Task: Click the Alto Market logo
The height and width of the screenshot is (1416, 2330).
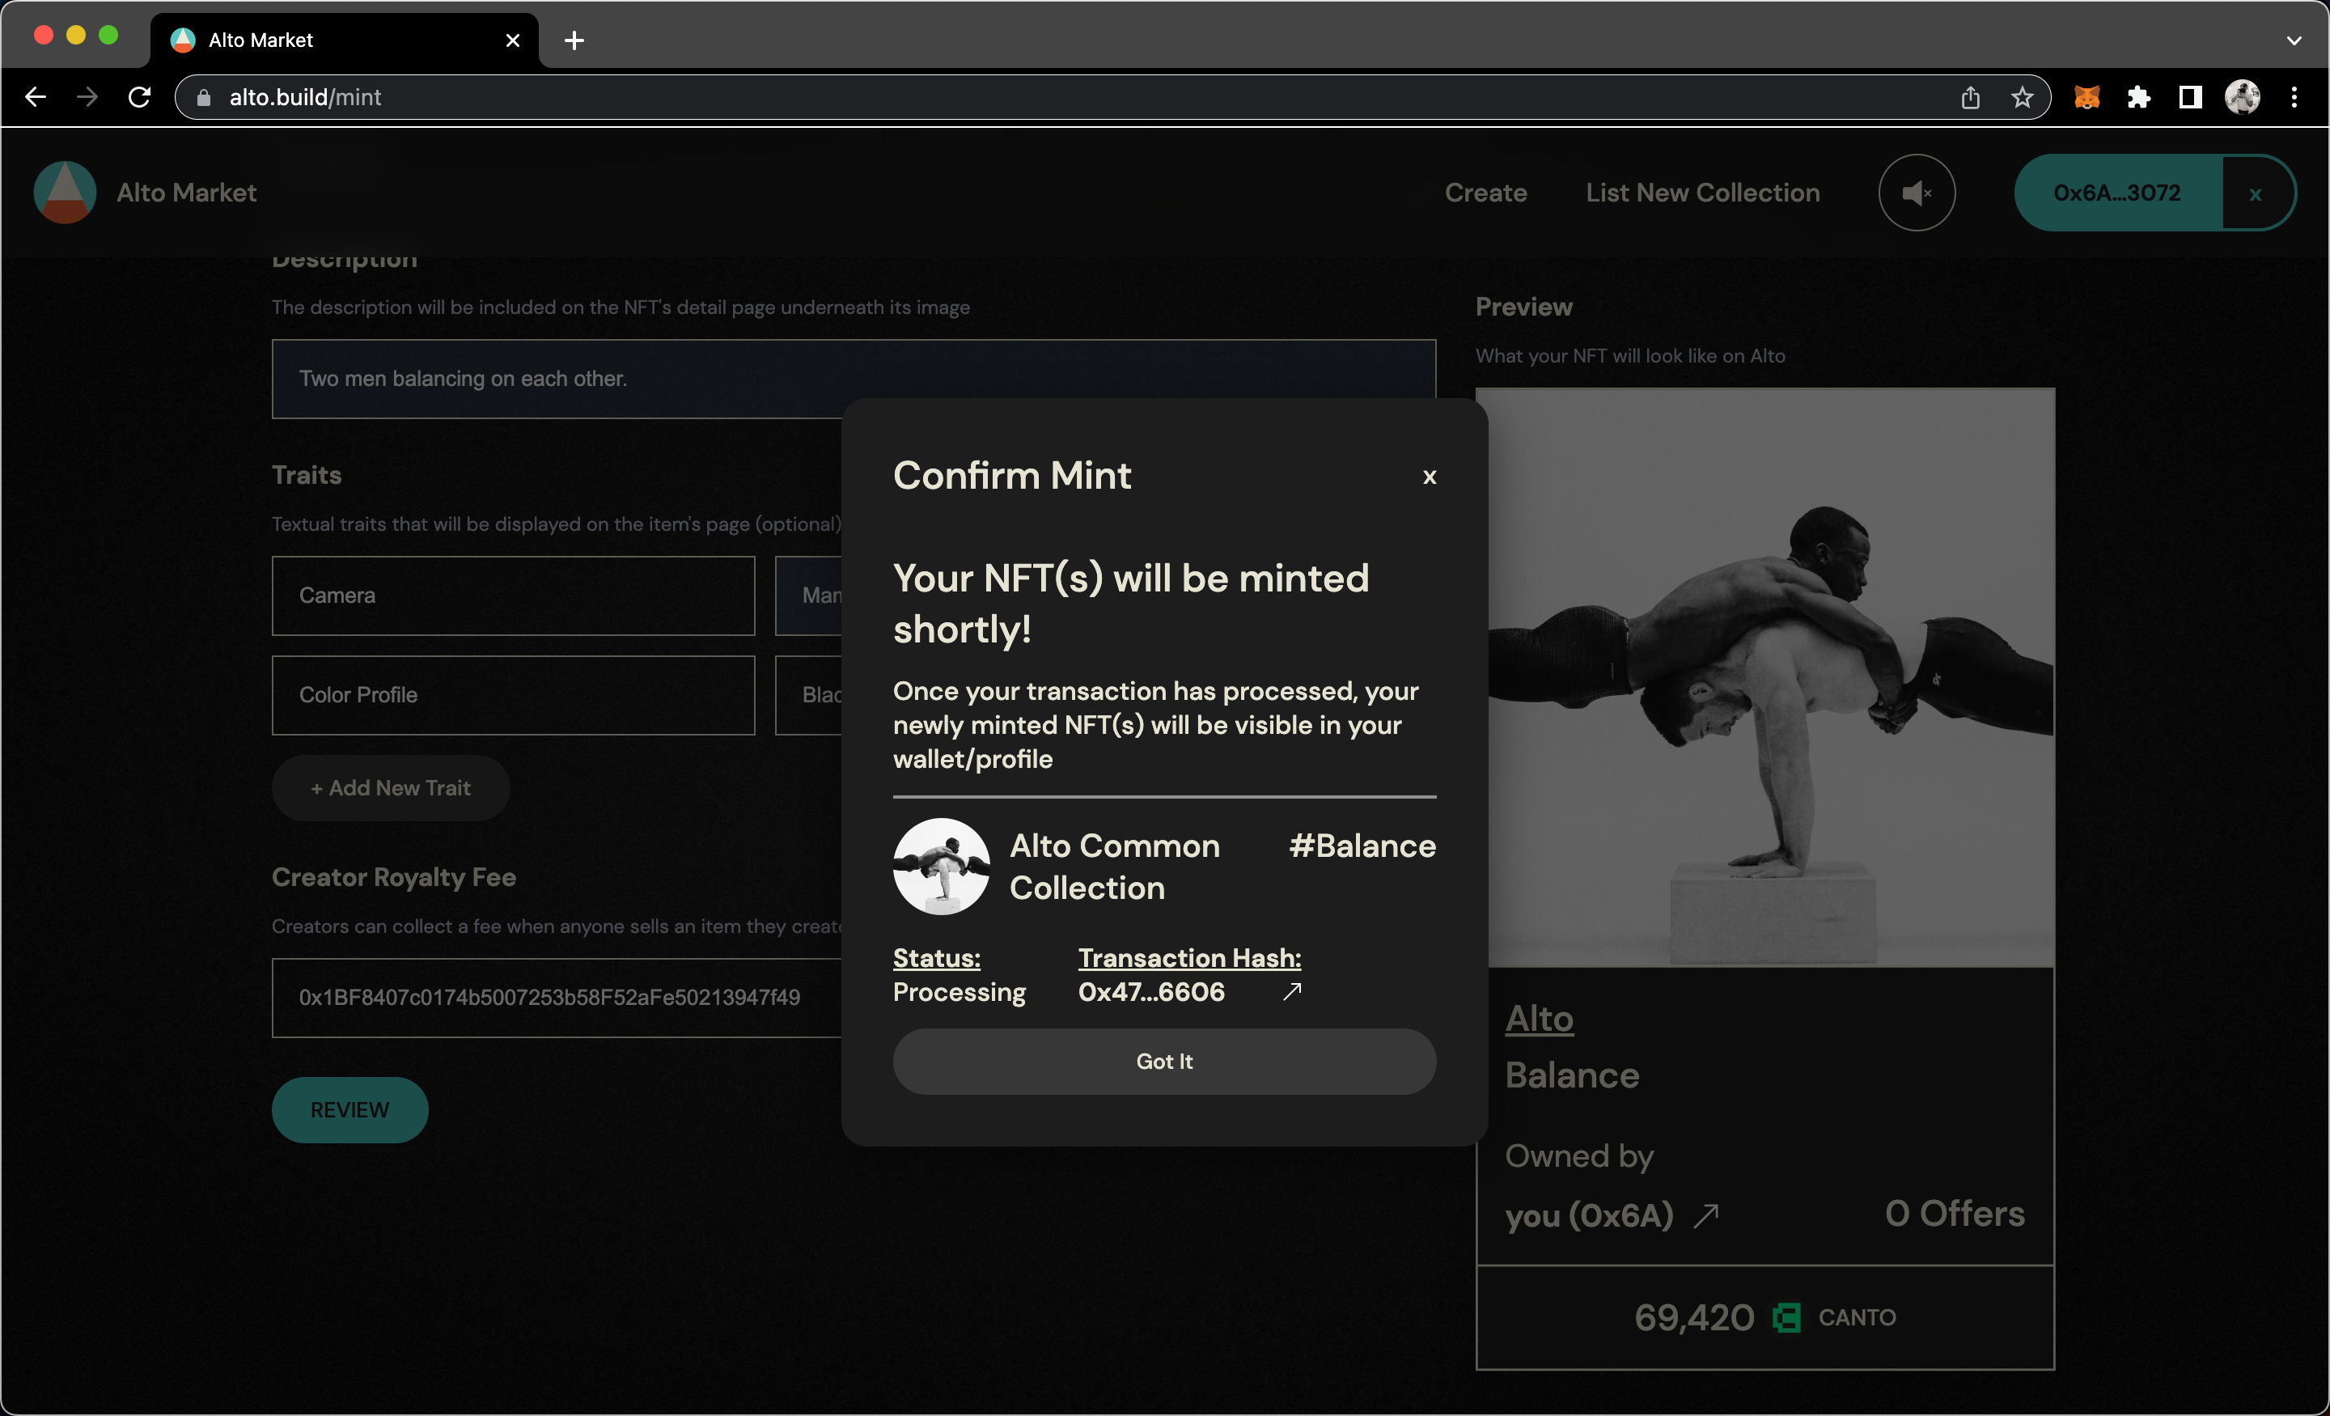Action: [64, 193]
